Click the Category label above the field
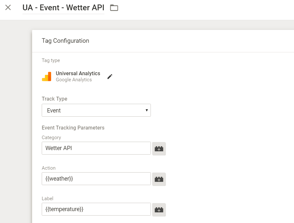 click(51, 138)
